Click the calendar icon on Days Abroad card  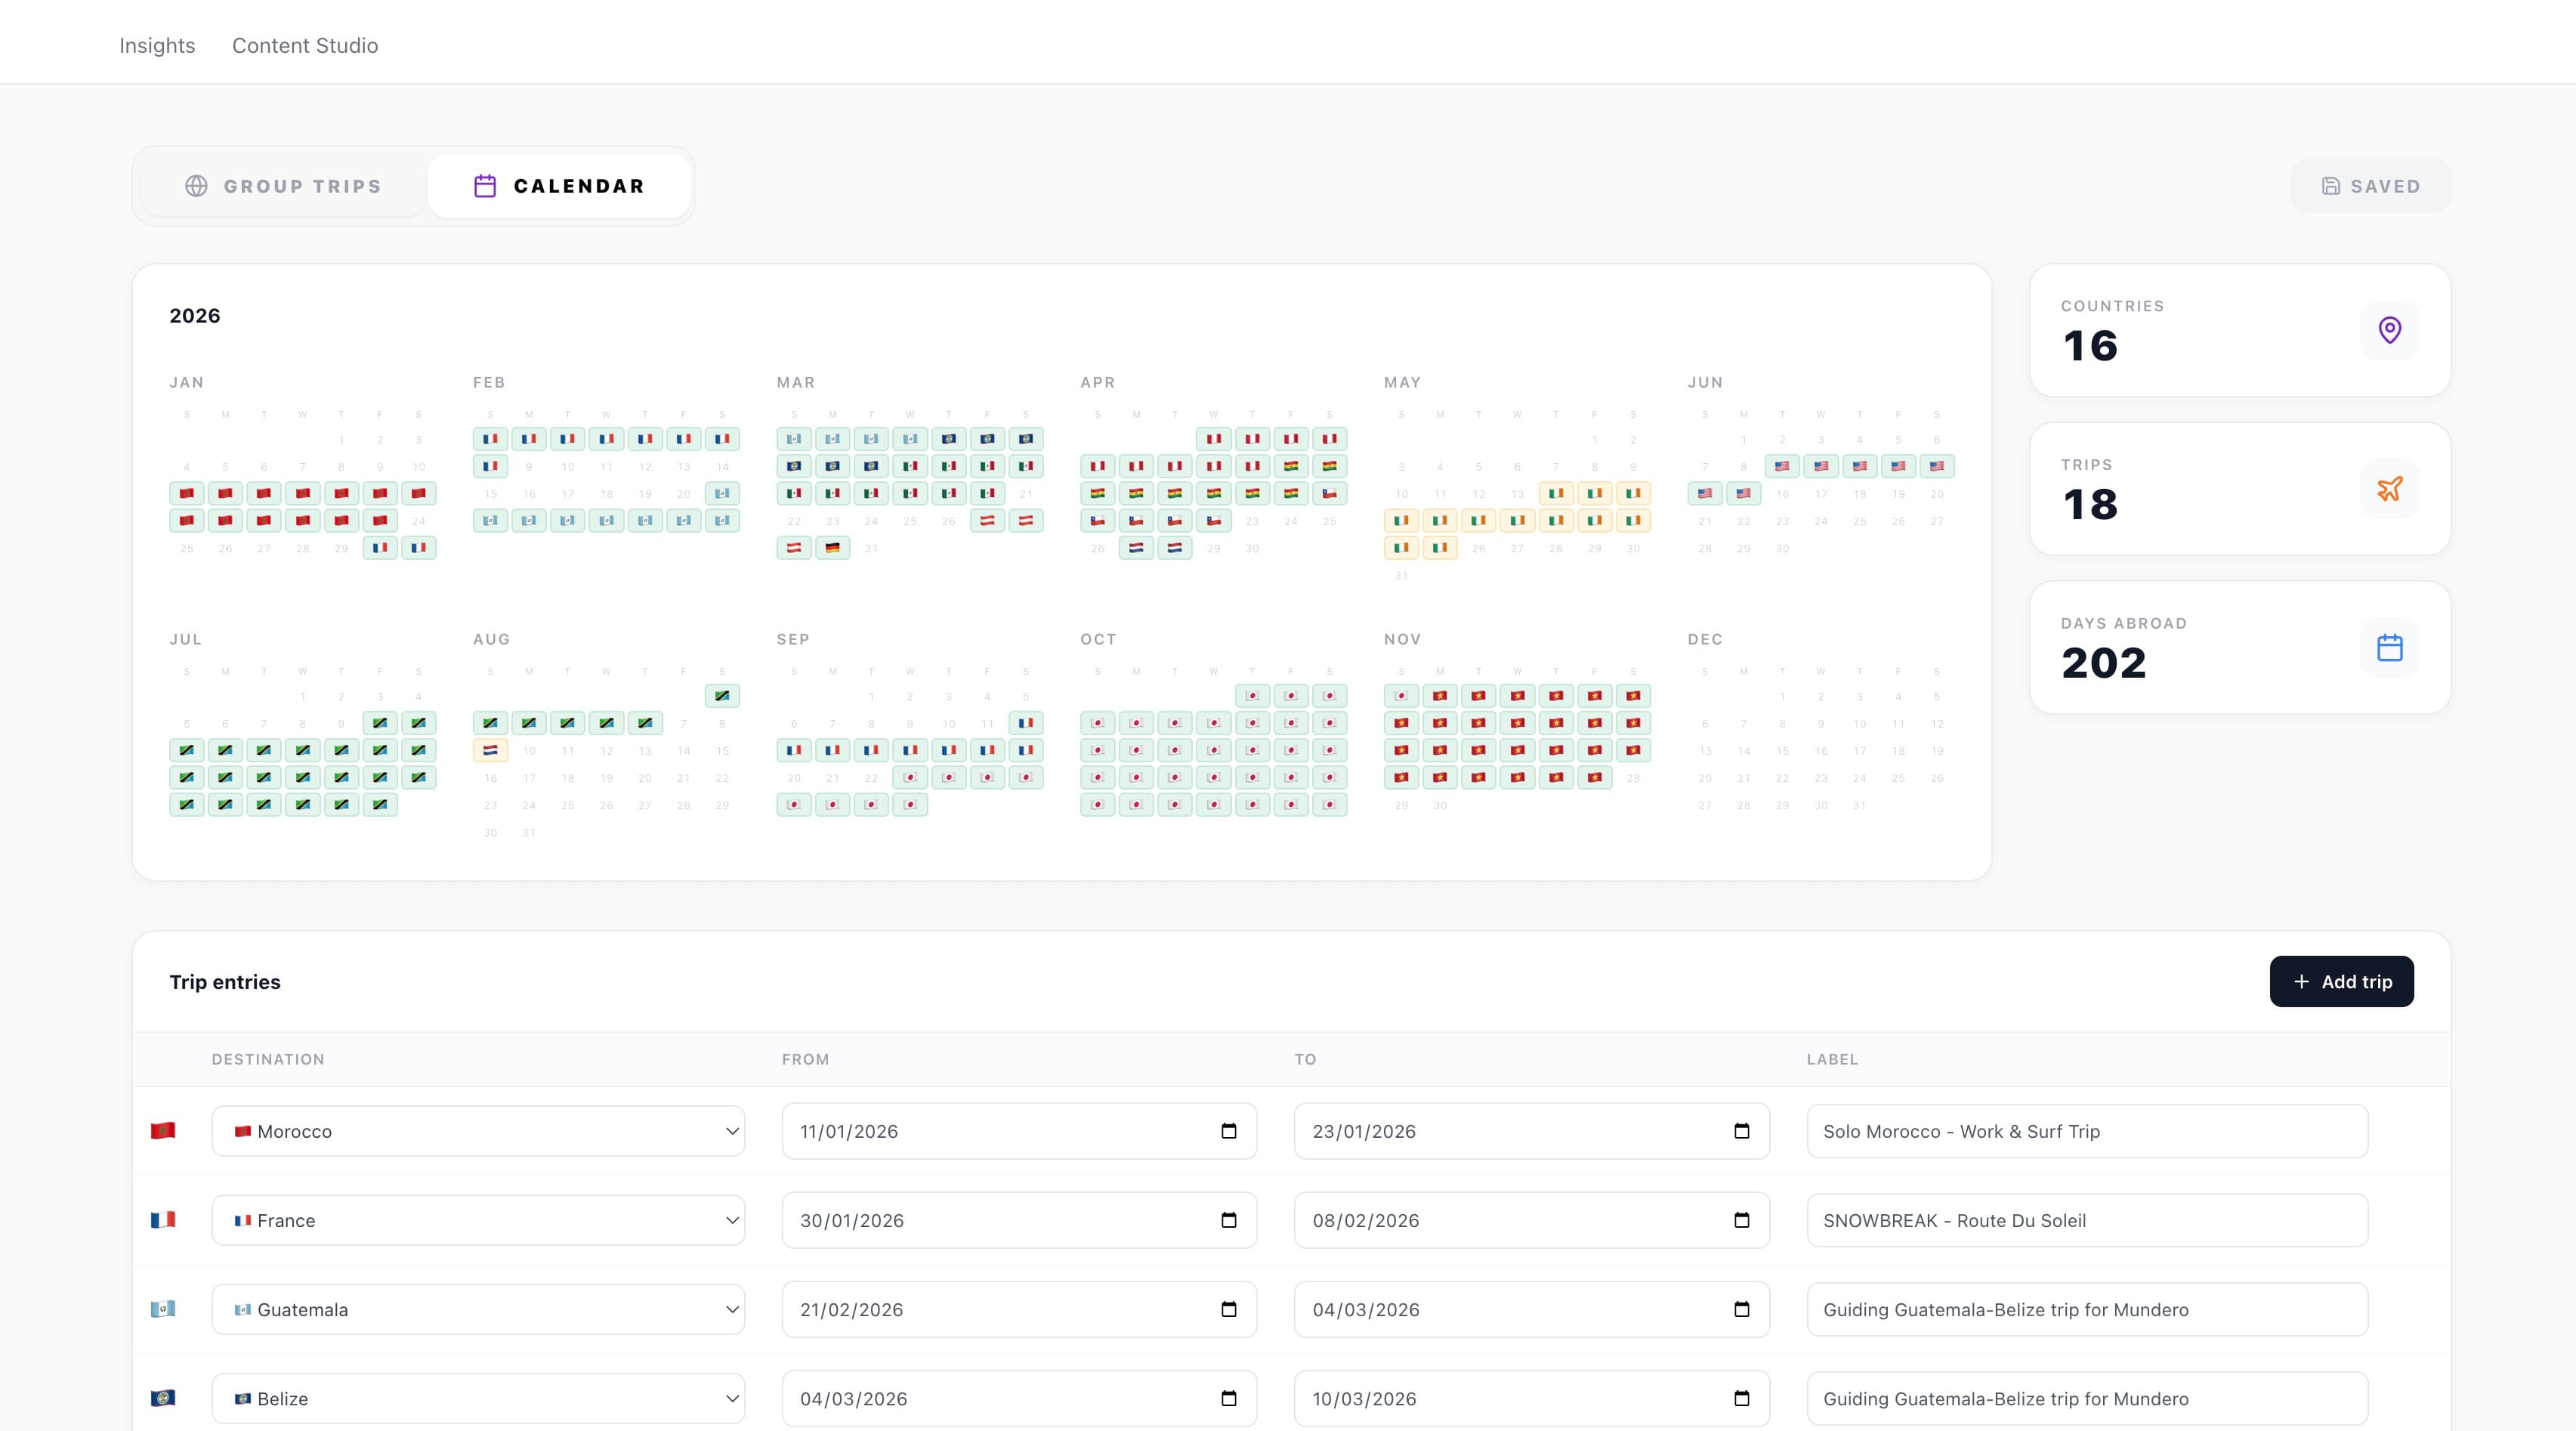(2391, 647)
